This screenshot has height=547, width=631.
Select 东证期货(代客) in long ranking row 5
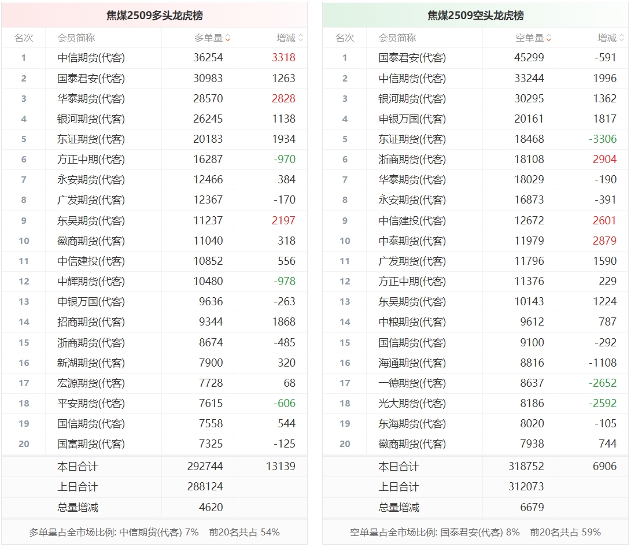click(x=91, y=139)
